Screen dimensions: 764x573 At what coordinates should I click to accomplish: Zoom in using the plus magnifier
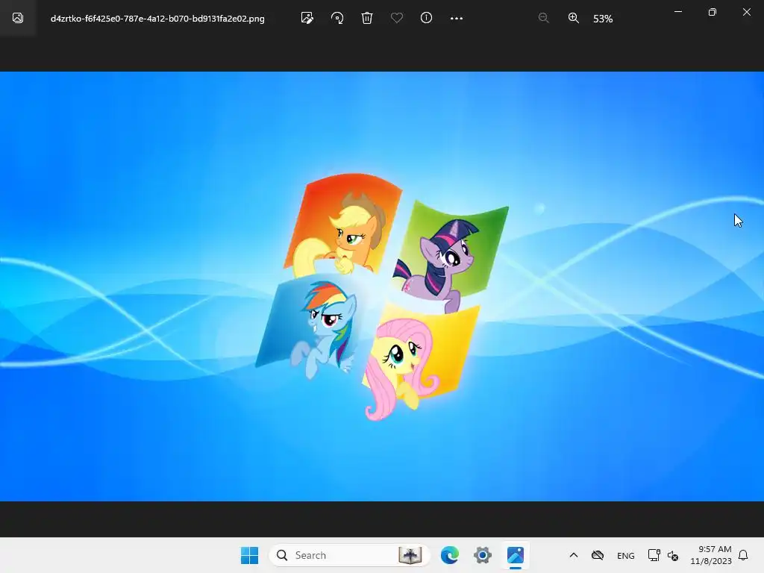[574, 18]
